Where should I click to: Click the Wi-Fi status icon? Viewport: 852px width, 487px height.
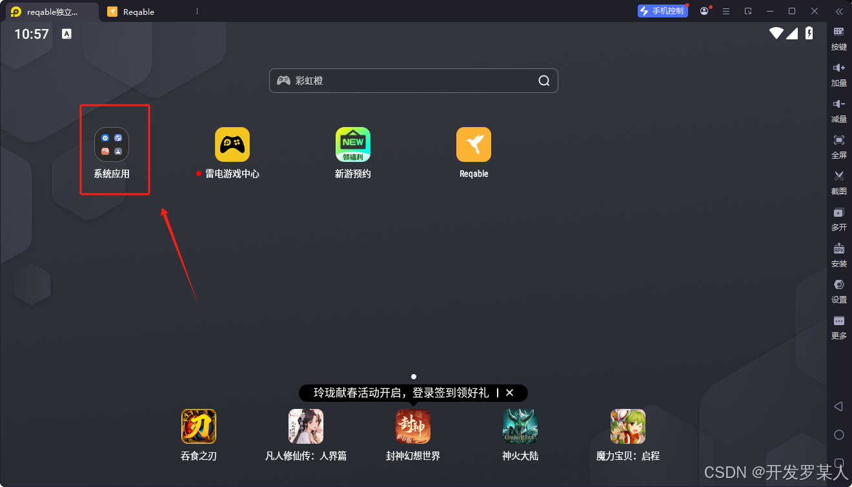[x=776, y=34]
